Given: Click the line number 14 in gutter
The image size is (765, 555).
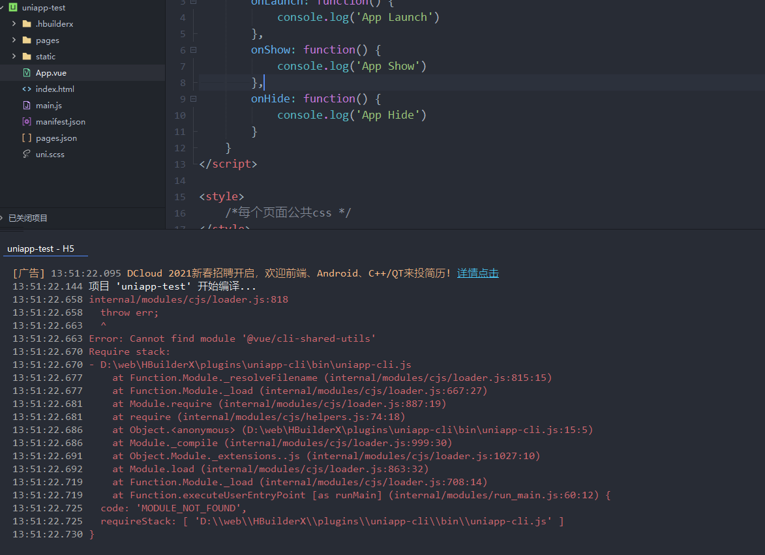Looking at the screenshot, I should point(180,181).
